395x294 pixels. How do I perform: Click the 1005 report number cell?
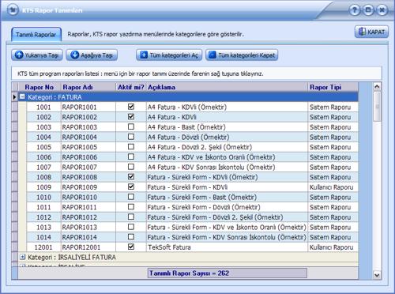[x=43, y=147]
